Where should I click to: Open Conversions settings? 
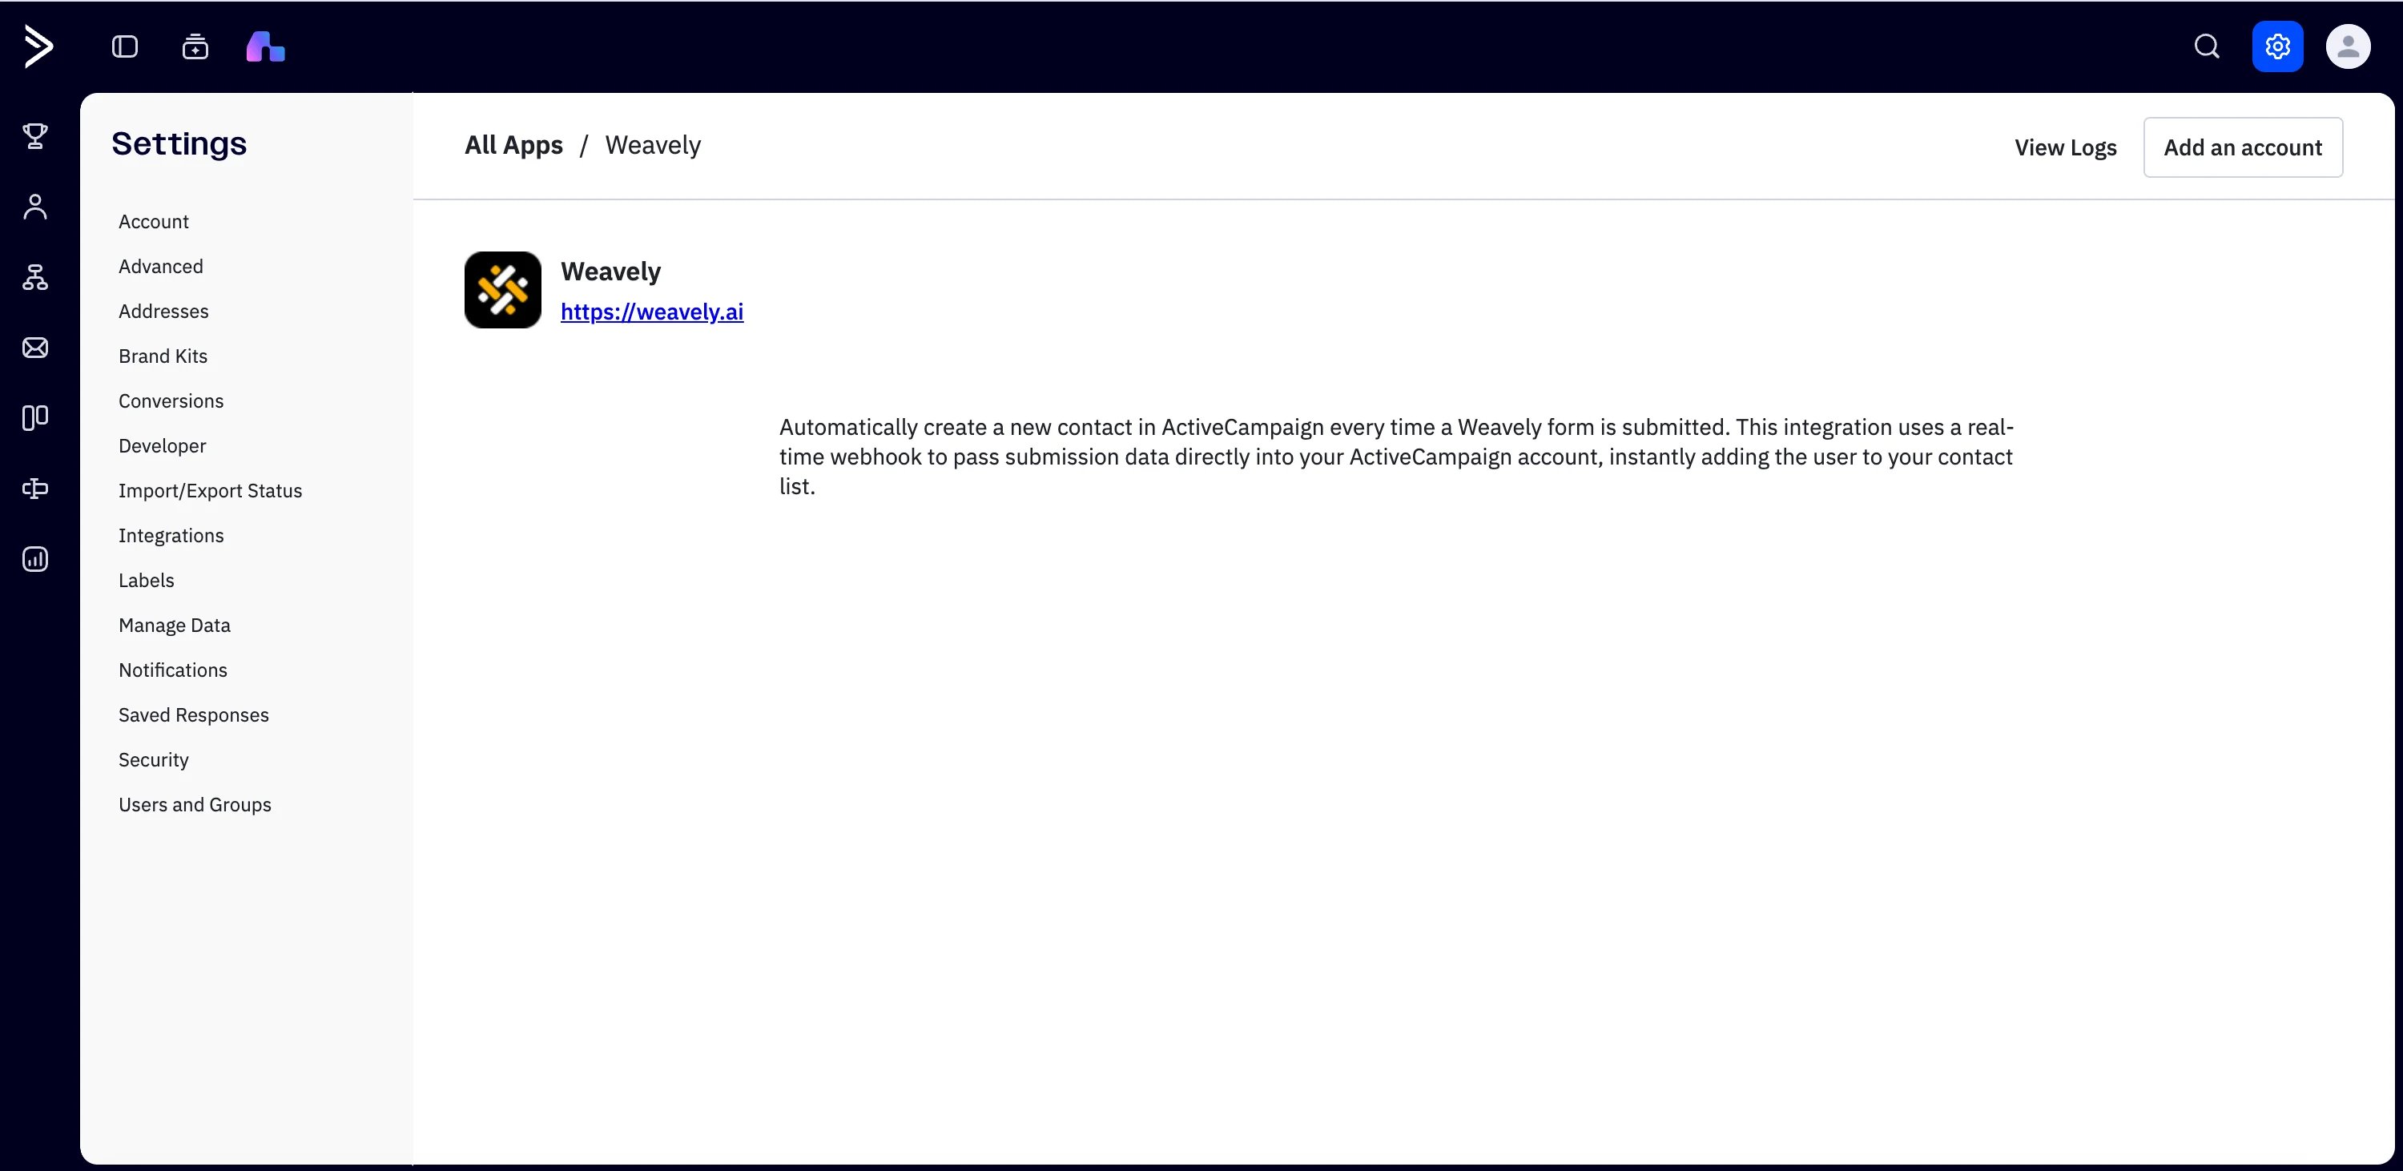171,400
